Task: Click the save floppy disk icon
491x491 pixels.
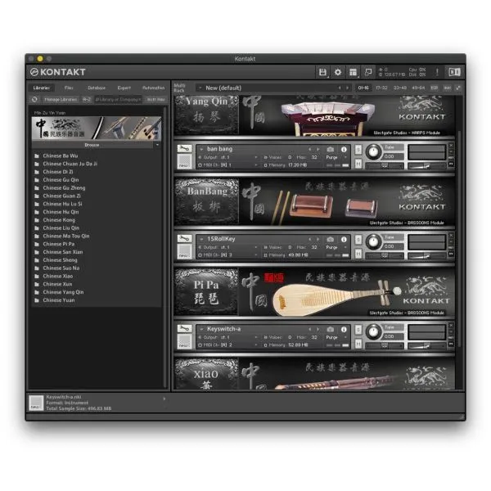Action: (x=323, y=73)
